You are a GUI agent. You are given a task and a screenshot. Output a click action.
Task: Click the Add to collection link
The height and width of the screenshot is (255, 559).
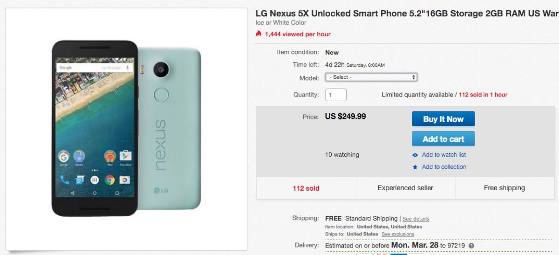click(x=444, y=167)
